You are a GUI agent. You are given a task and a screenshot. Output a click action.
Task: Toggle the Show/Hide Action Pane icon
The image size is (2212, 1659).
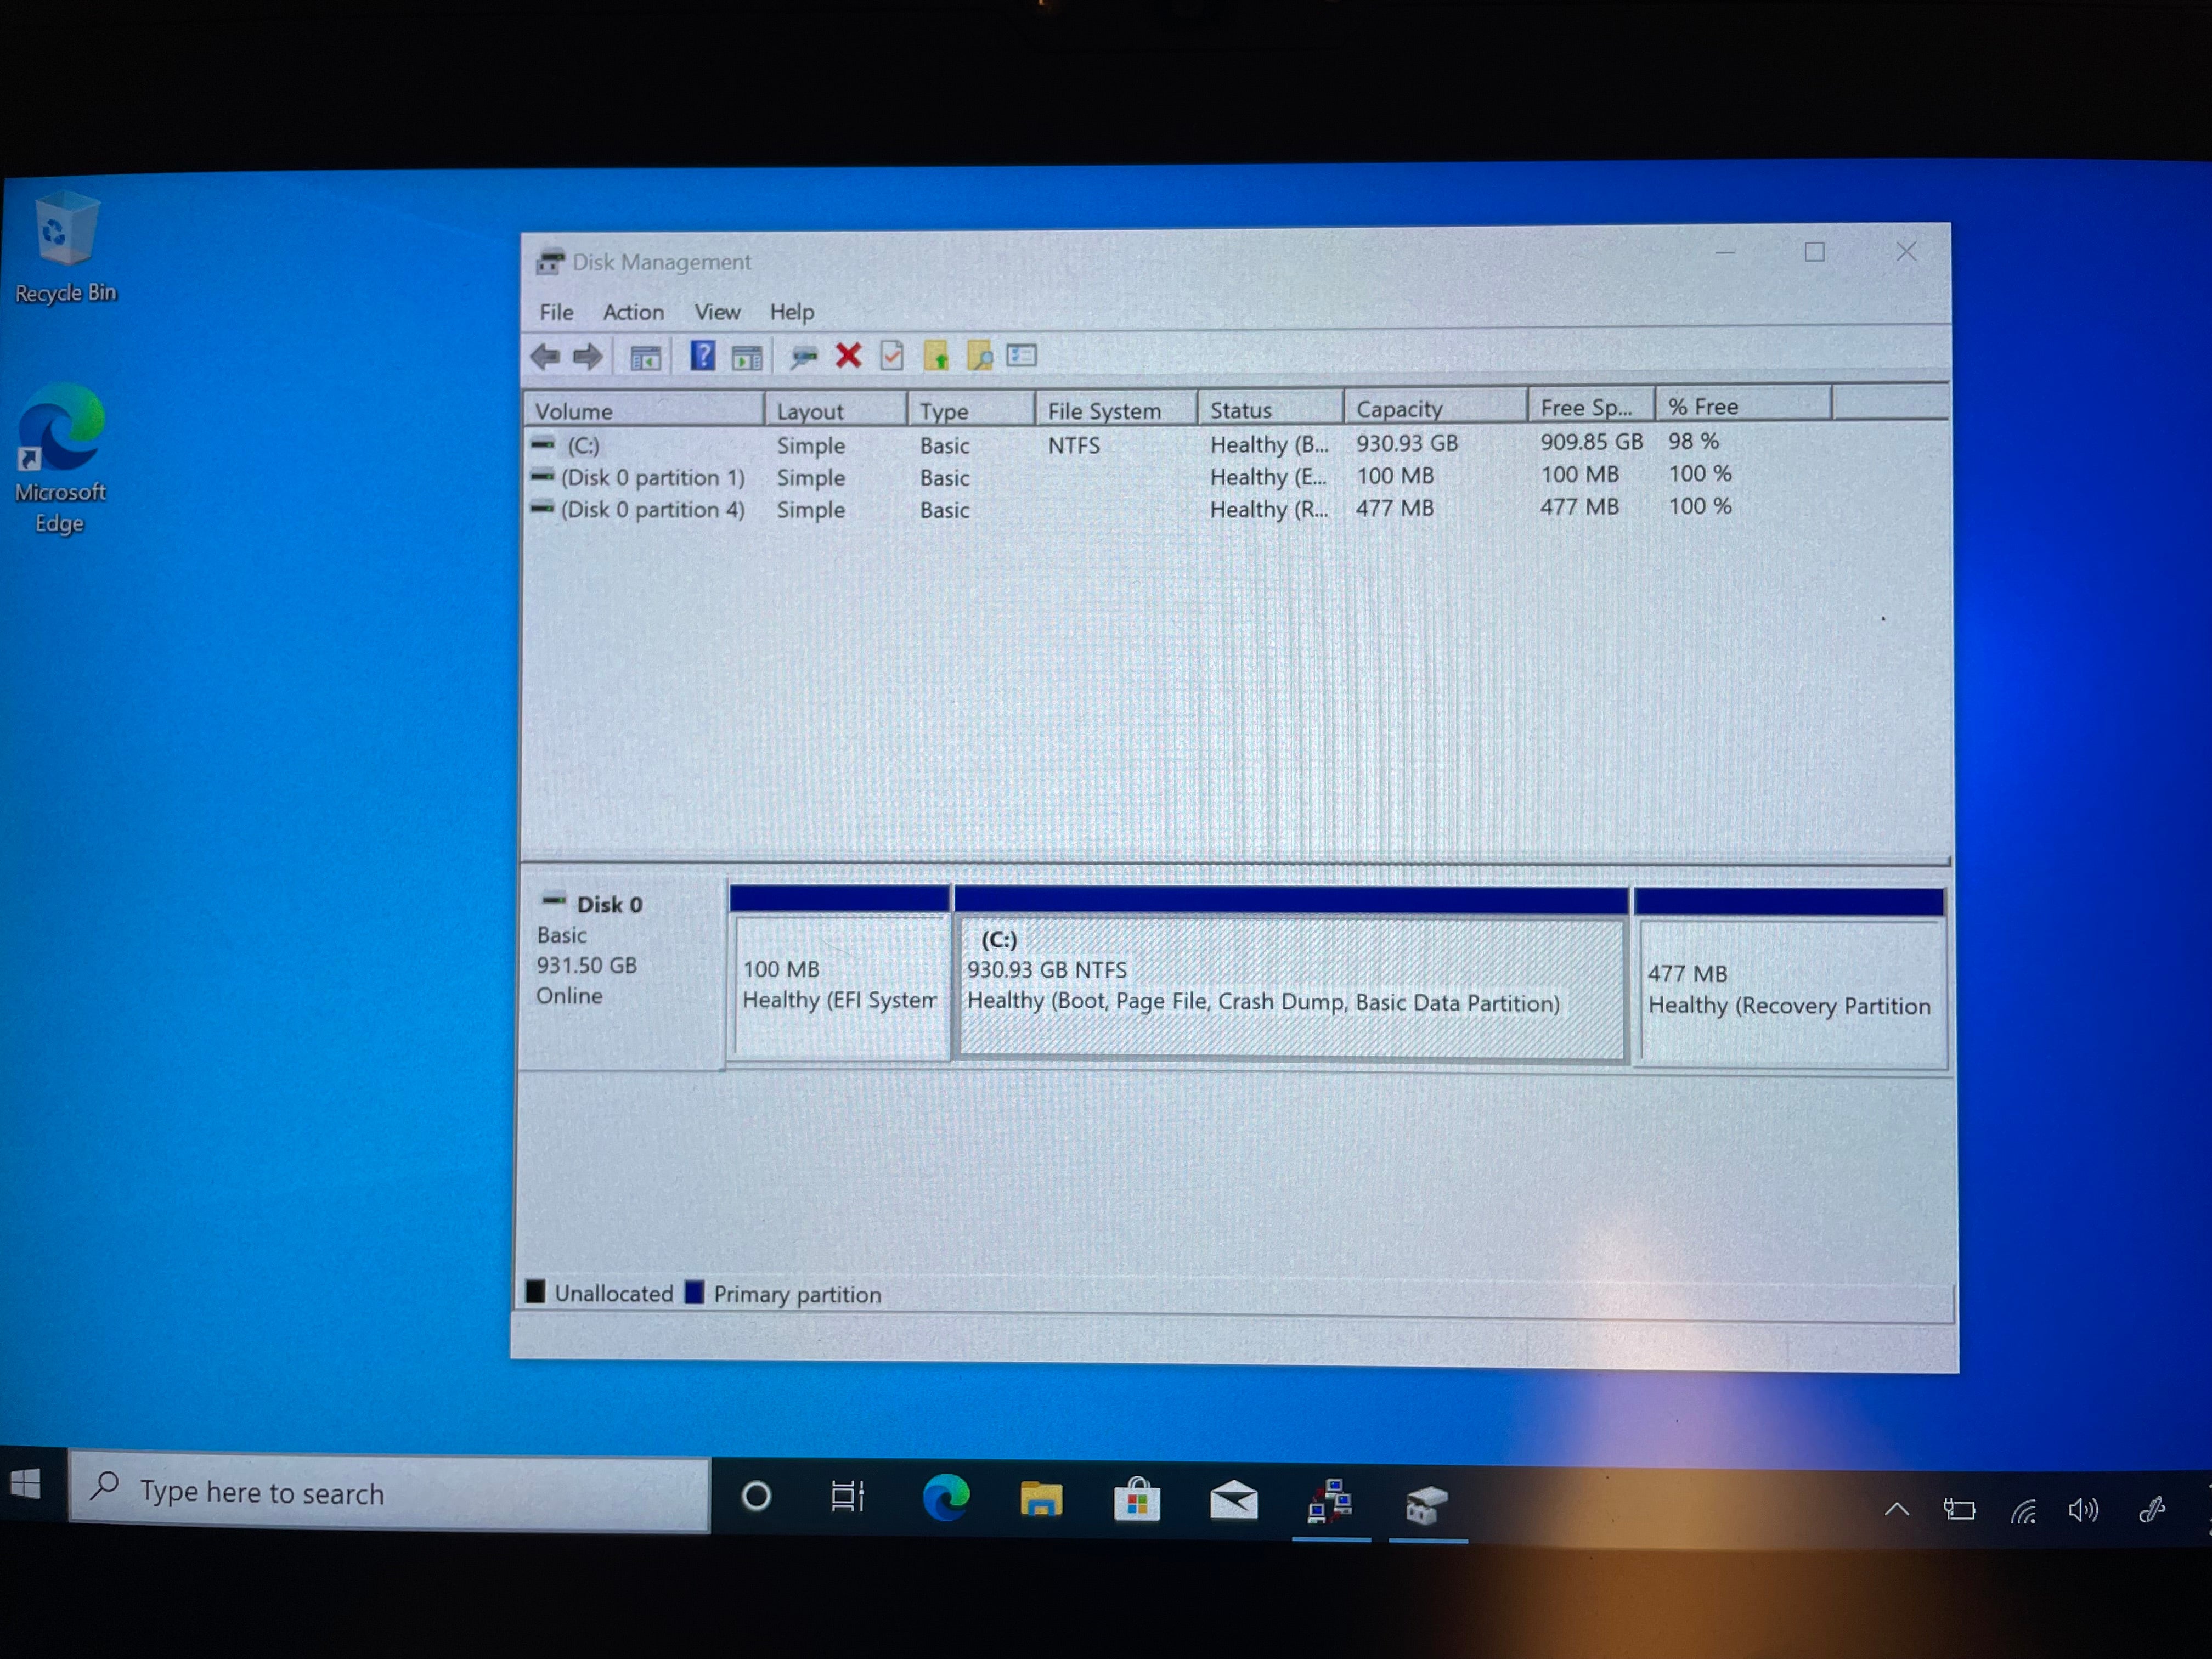coord(747,357)
